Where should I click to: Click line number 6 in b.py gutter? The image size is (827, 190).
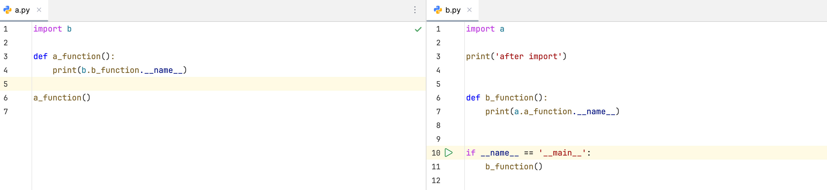[x=438, y=98]
